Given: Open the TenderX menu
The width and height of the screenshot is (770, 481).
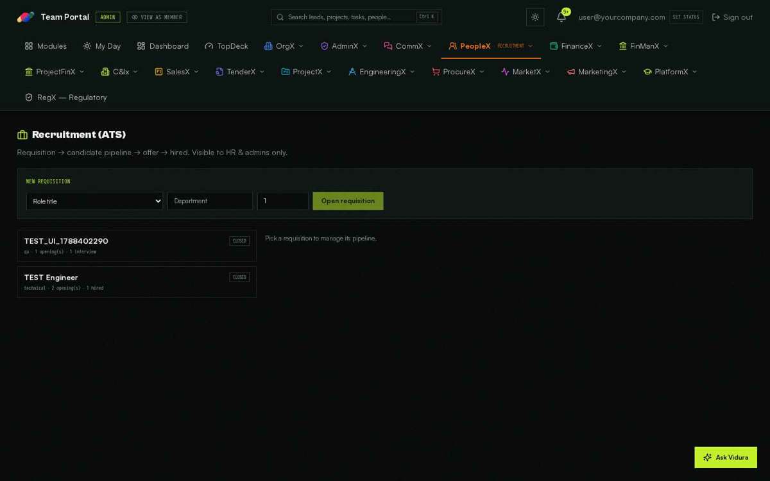Looking at the screenshot, I should pyautogui.click(x=240, y=72).
